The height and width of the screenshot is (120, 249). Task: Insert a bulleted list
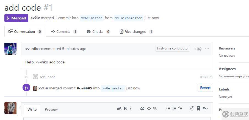coord(168,109)
